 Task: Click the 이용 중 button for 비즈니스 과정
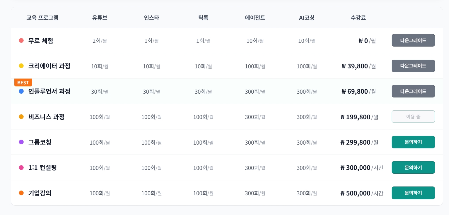click(413, 117)
